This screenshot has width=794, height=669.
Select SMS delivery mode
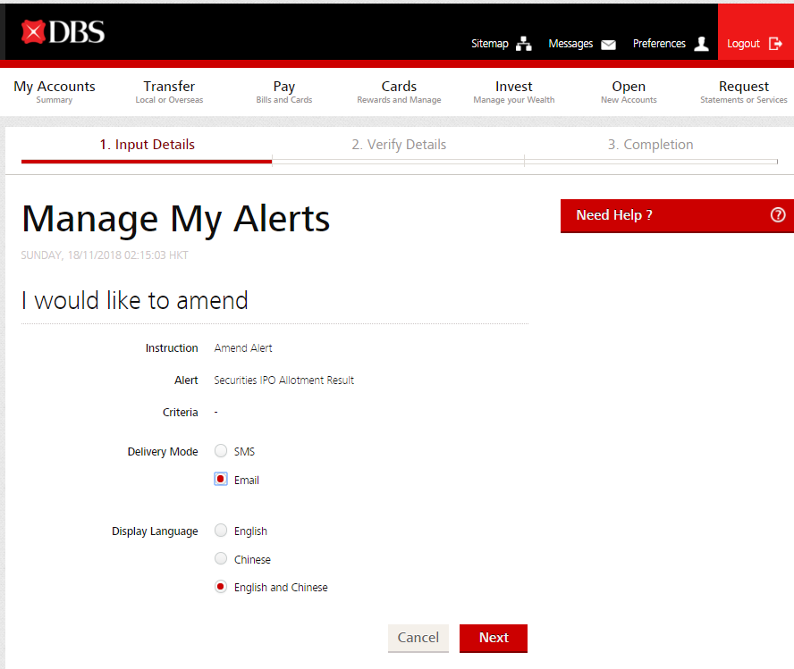pyautogui.click(x=221, y=451)
